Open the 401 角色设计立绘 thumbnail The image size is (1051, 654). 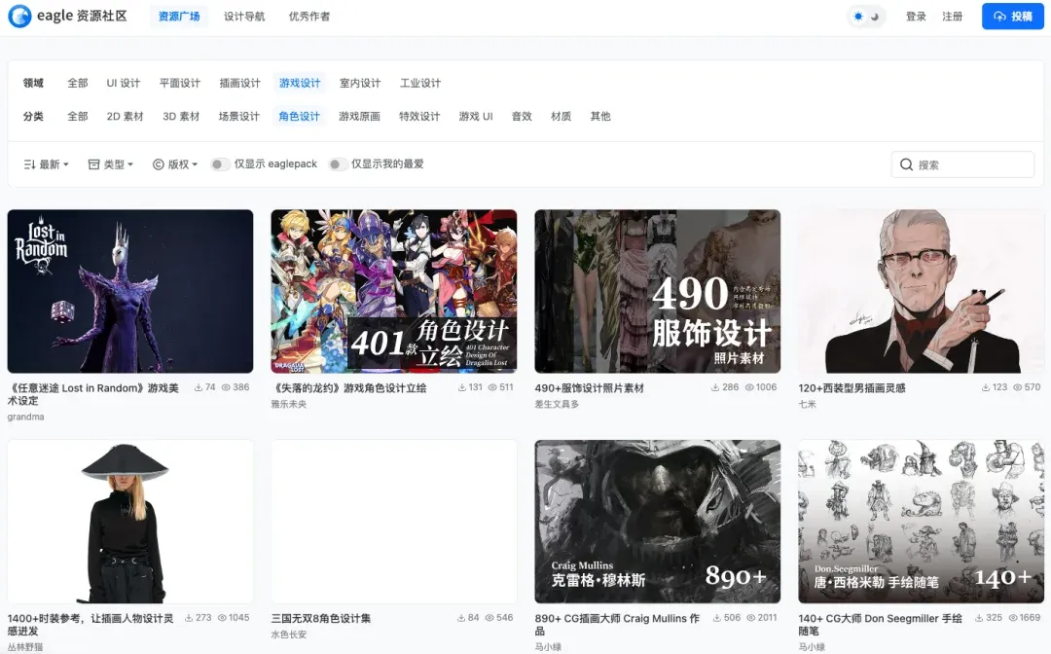coord(394,292)
